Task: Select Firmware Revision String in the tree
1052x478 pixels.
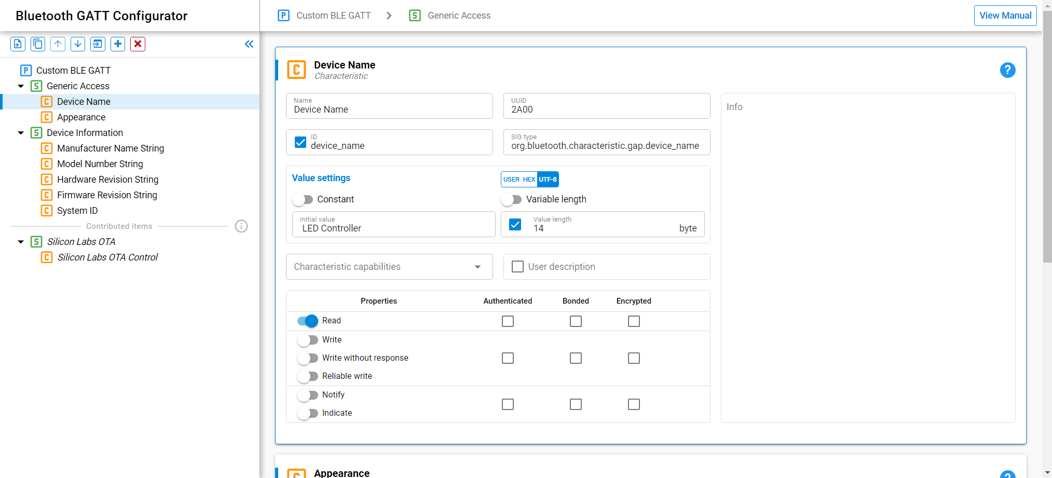Action: click(107, 195)
